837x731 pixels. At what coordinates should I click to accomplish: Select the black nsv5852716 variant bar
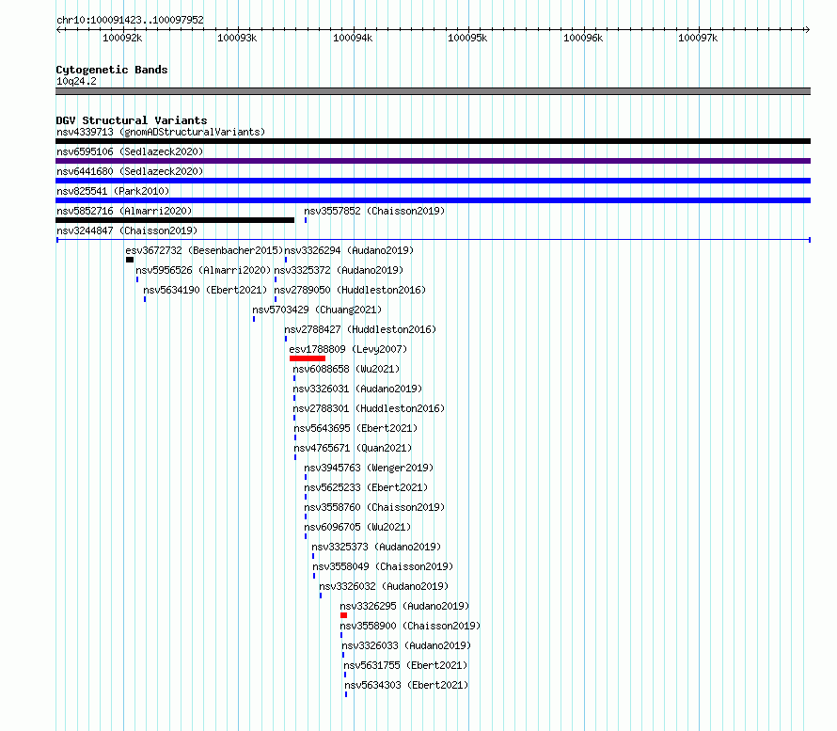click(175, 220)
